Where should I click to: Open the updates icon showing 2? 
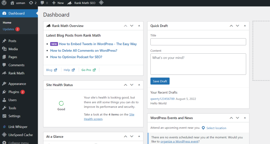[x=31, y=3]
